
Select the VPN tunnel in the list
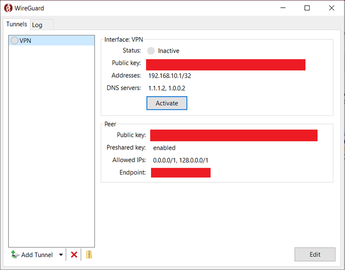pyautogui.click(x=51, y=41)
